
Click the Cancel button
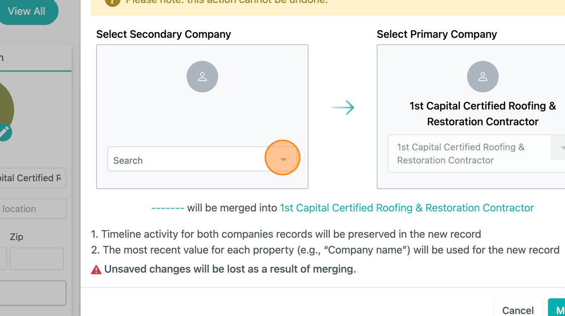(518, 310)
